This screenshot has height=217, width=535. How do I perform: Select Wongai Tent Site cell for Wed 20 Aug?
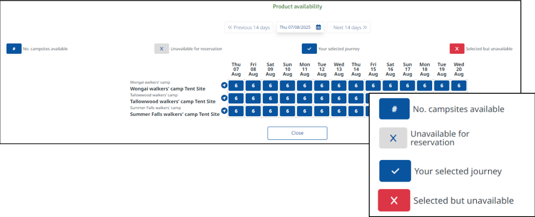(459, 85)
